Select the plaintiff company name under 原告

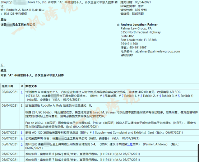pos(18,25)
